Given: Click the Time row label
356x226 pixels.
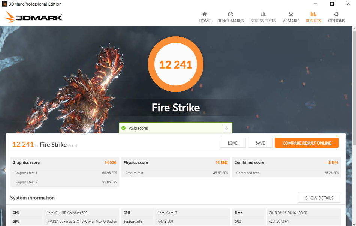Looking at the screenshot, I should [x=238, y=213].
